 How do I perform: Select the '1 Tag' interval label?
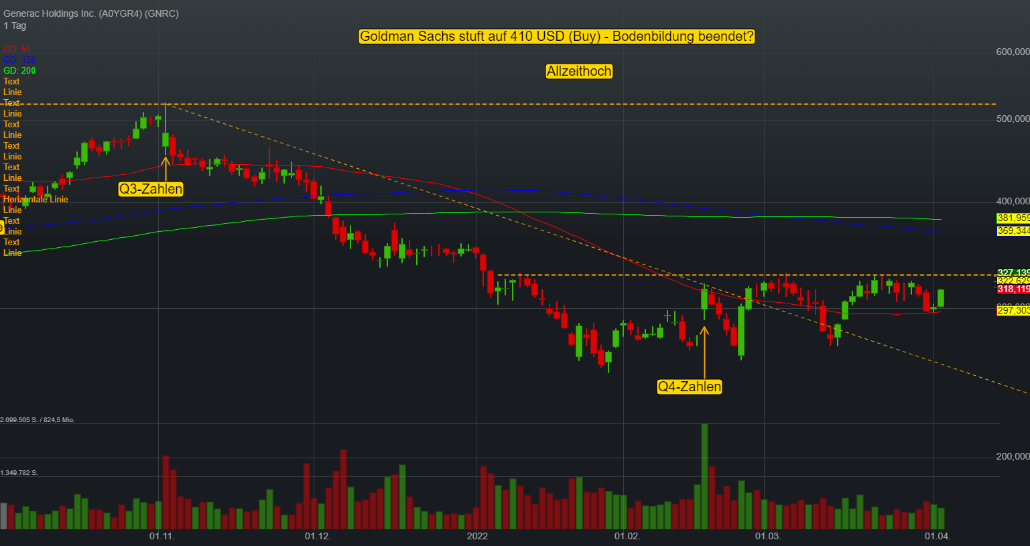click(x=15, y=25)
